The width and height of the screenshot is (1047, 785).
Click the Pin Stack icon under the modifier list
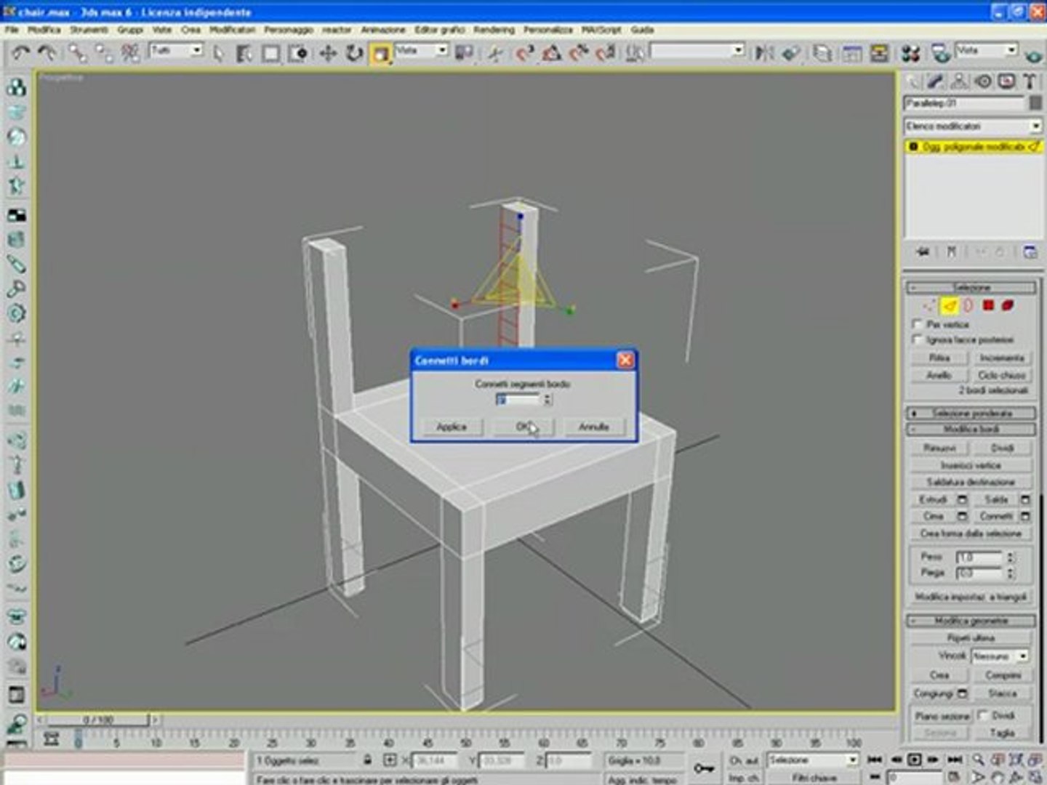pyautogui.click(x=923, y=251)
